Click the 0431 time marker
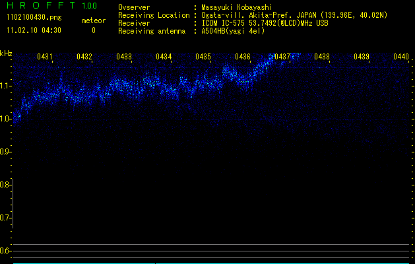This screenshot has height=264, width=415. pyautogui.click(x=45, y=57)
